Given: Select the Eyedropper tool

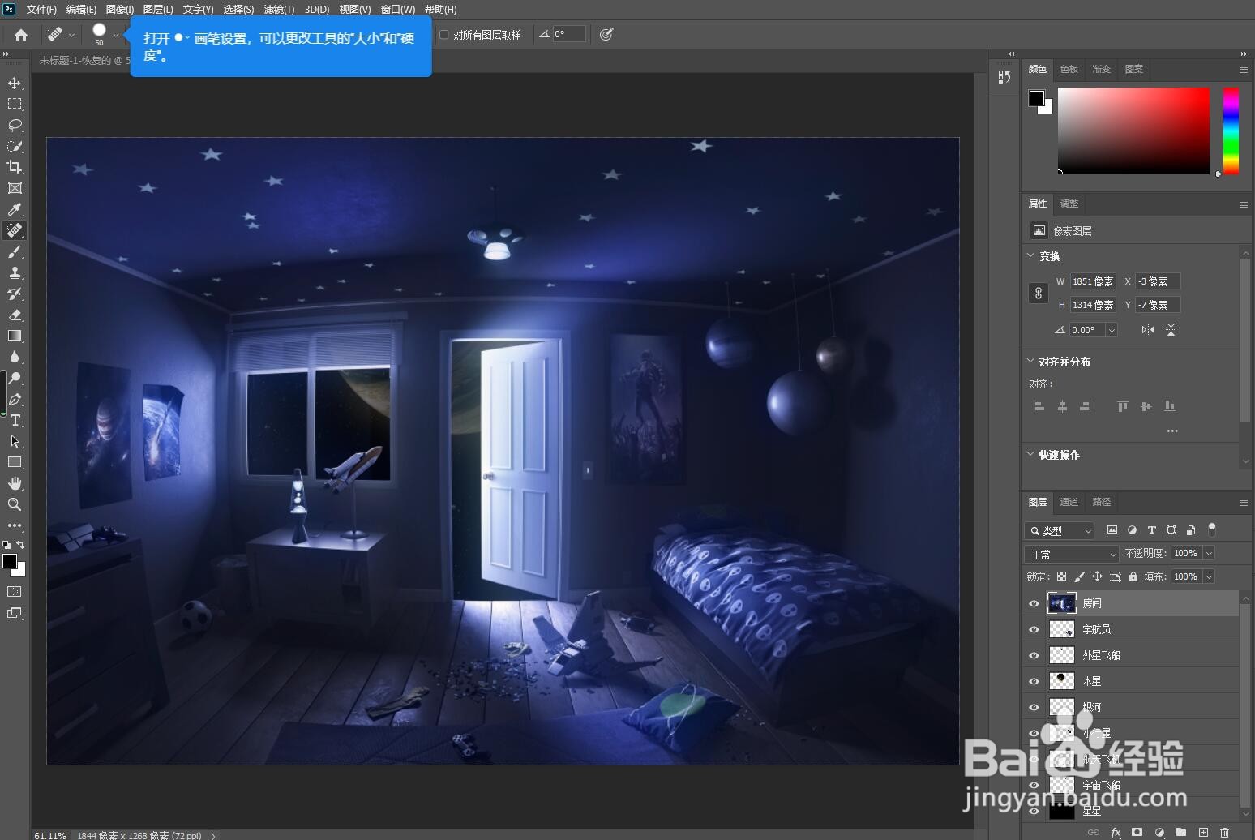Looking at the screenshot, I should (15, 209).
